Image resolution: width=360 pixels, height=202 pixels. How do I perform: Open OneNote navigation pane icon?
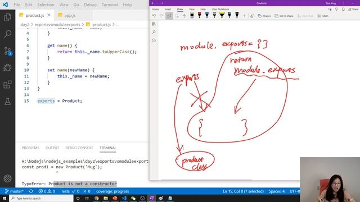coord(154,24)
